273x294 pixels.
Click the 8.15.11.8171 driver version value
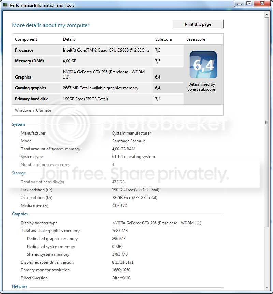(x=123, y=262)
